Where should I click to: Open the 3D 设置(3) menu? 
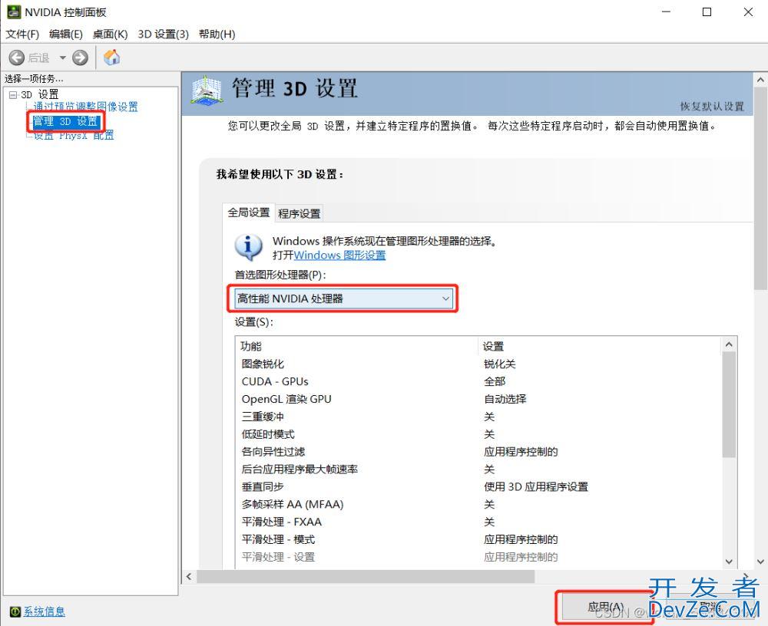coord(163,35)
